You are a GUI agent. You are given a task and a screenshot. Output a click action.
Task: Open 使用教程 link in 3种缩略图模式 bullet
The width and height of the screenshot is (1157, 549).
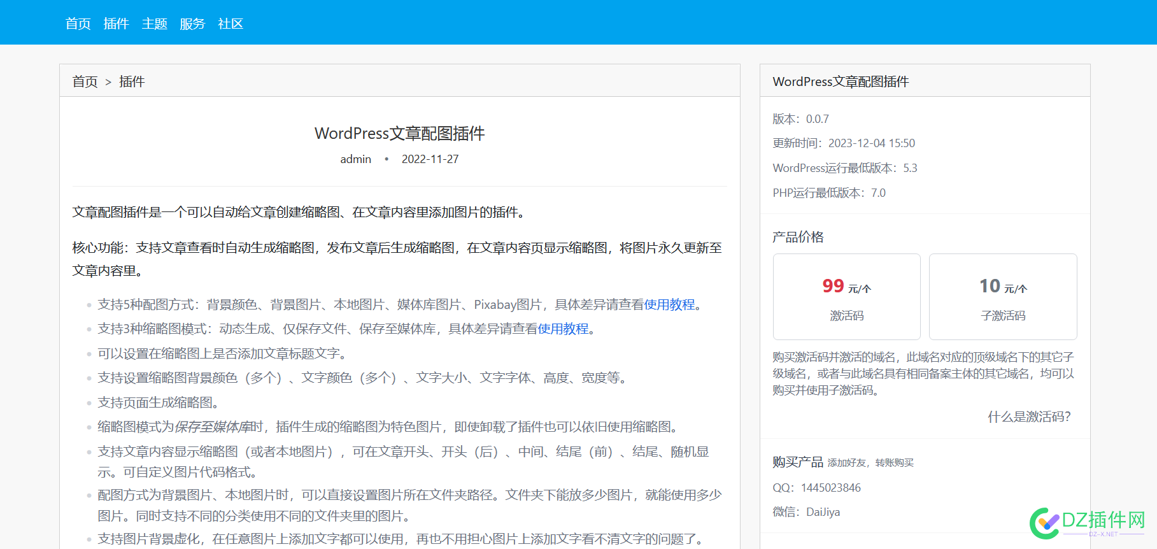point(563,329)
